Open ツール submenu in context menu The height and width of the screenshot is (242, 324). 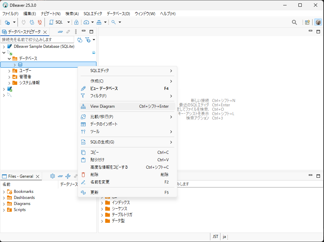127,132
